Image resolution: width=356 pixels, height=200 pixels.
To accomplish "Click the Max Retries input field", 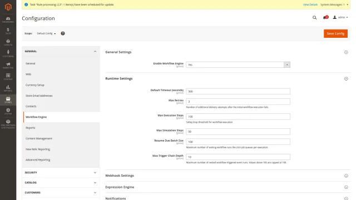I will (238, 102).
